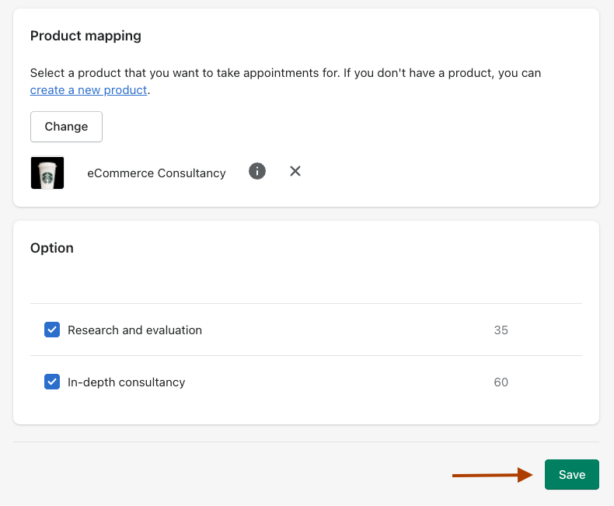Toggle the In-depth consultancy checkbox
614x506 pixels.
click(52, 382)
